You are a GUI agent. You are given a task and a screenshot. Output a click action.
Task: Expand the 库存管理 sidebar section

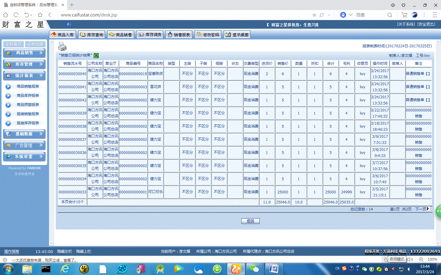coord(24,64)
